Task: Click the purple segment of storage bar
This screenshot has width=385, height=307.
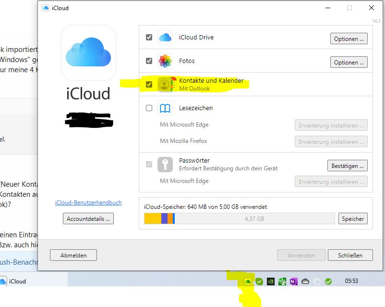Action: pos(165,218)
